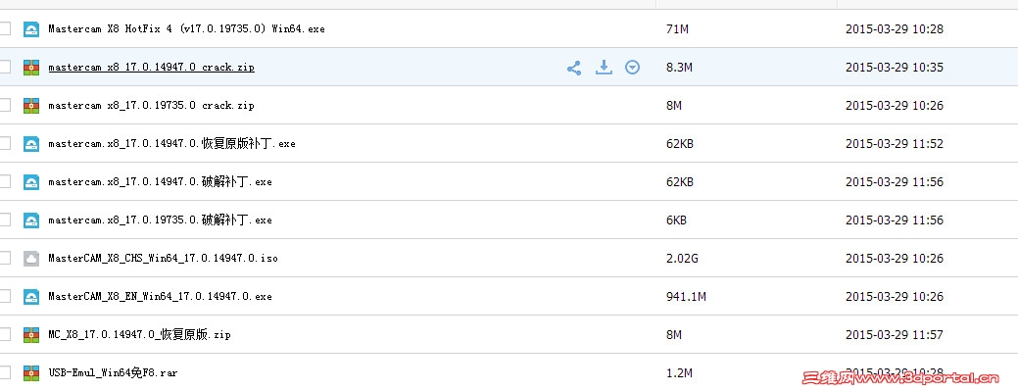Tick the checkbox for 17.0.19735.0 crack.zip
The width and height of the screenshot is (1018, 391).
[5, 105]
